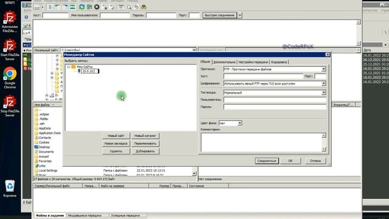Toggle local directory tree icon
Screen dimensions: 389x219
(58, 7)
